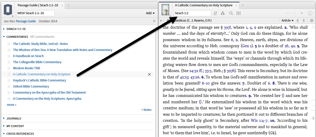Go back with the left arrow
316x137 pixels.
point(288,13)
